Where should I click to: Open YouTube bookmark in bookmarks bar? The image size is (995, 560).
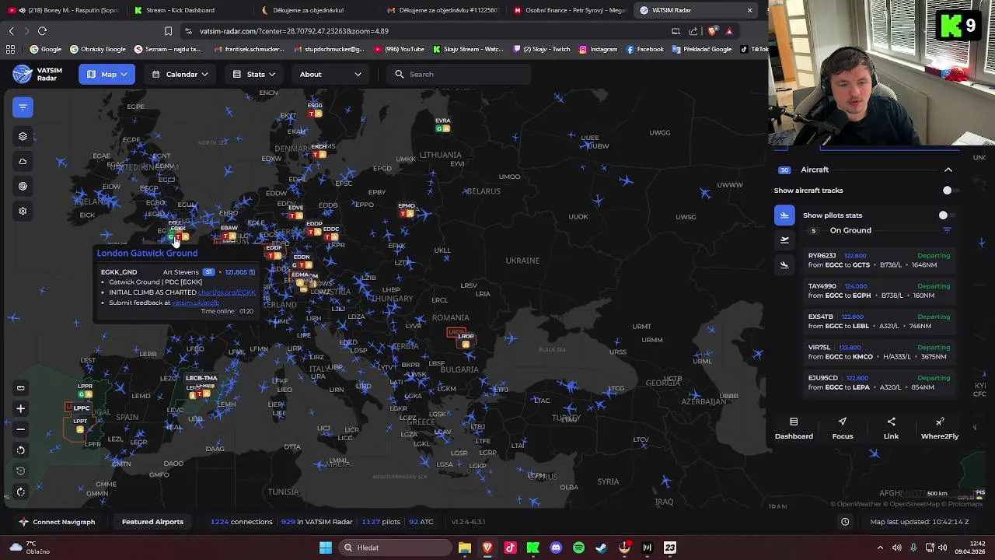pos(400,49)
